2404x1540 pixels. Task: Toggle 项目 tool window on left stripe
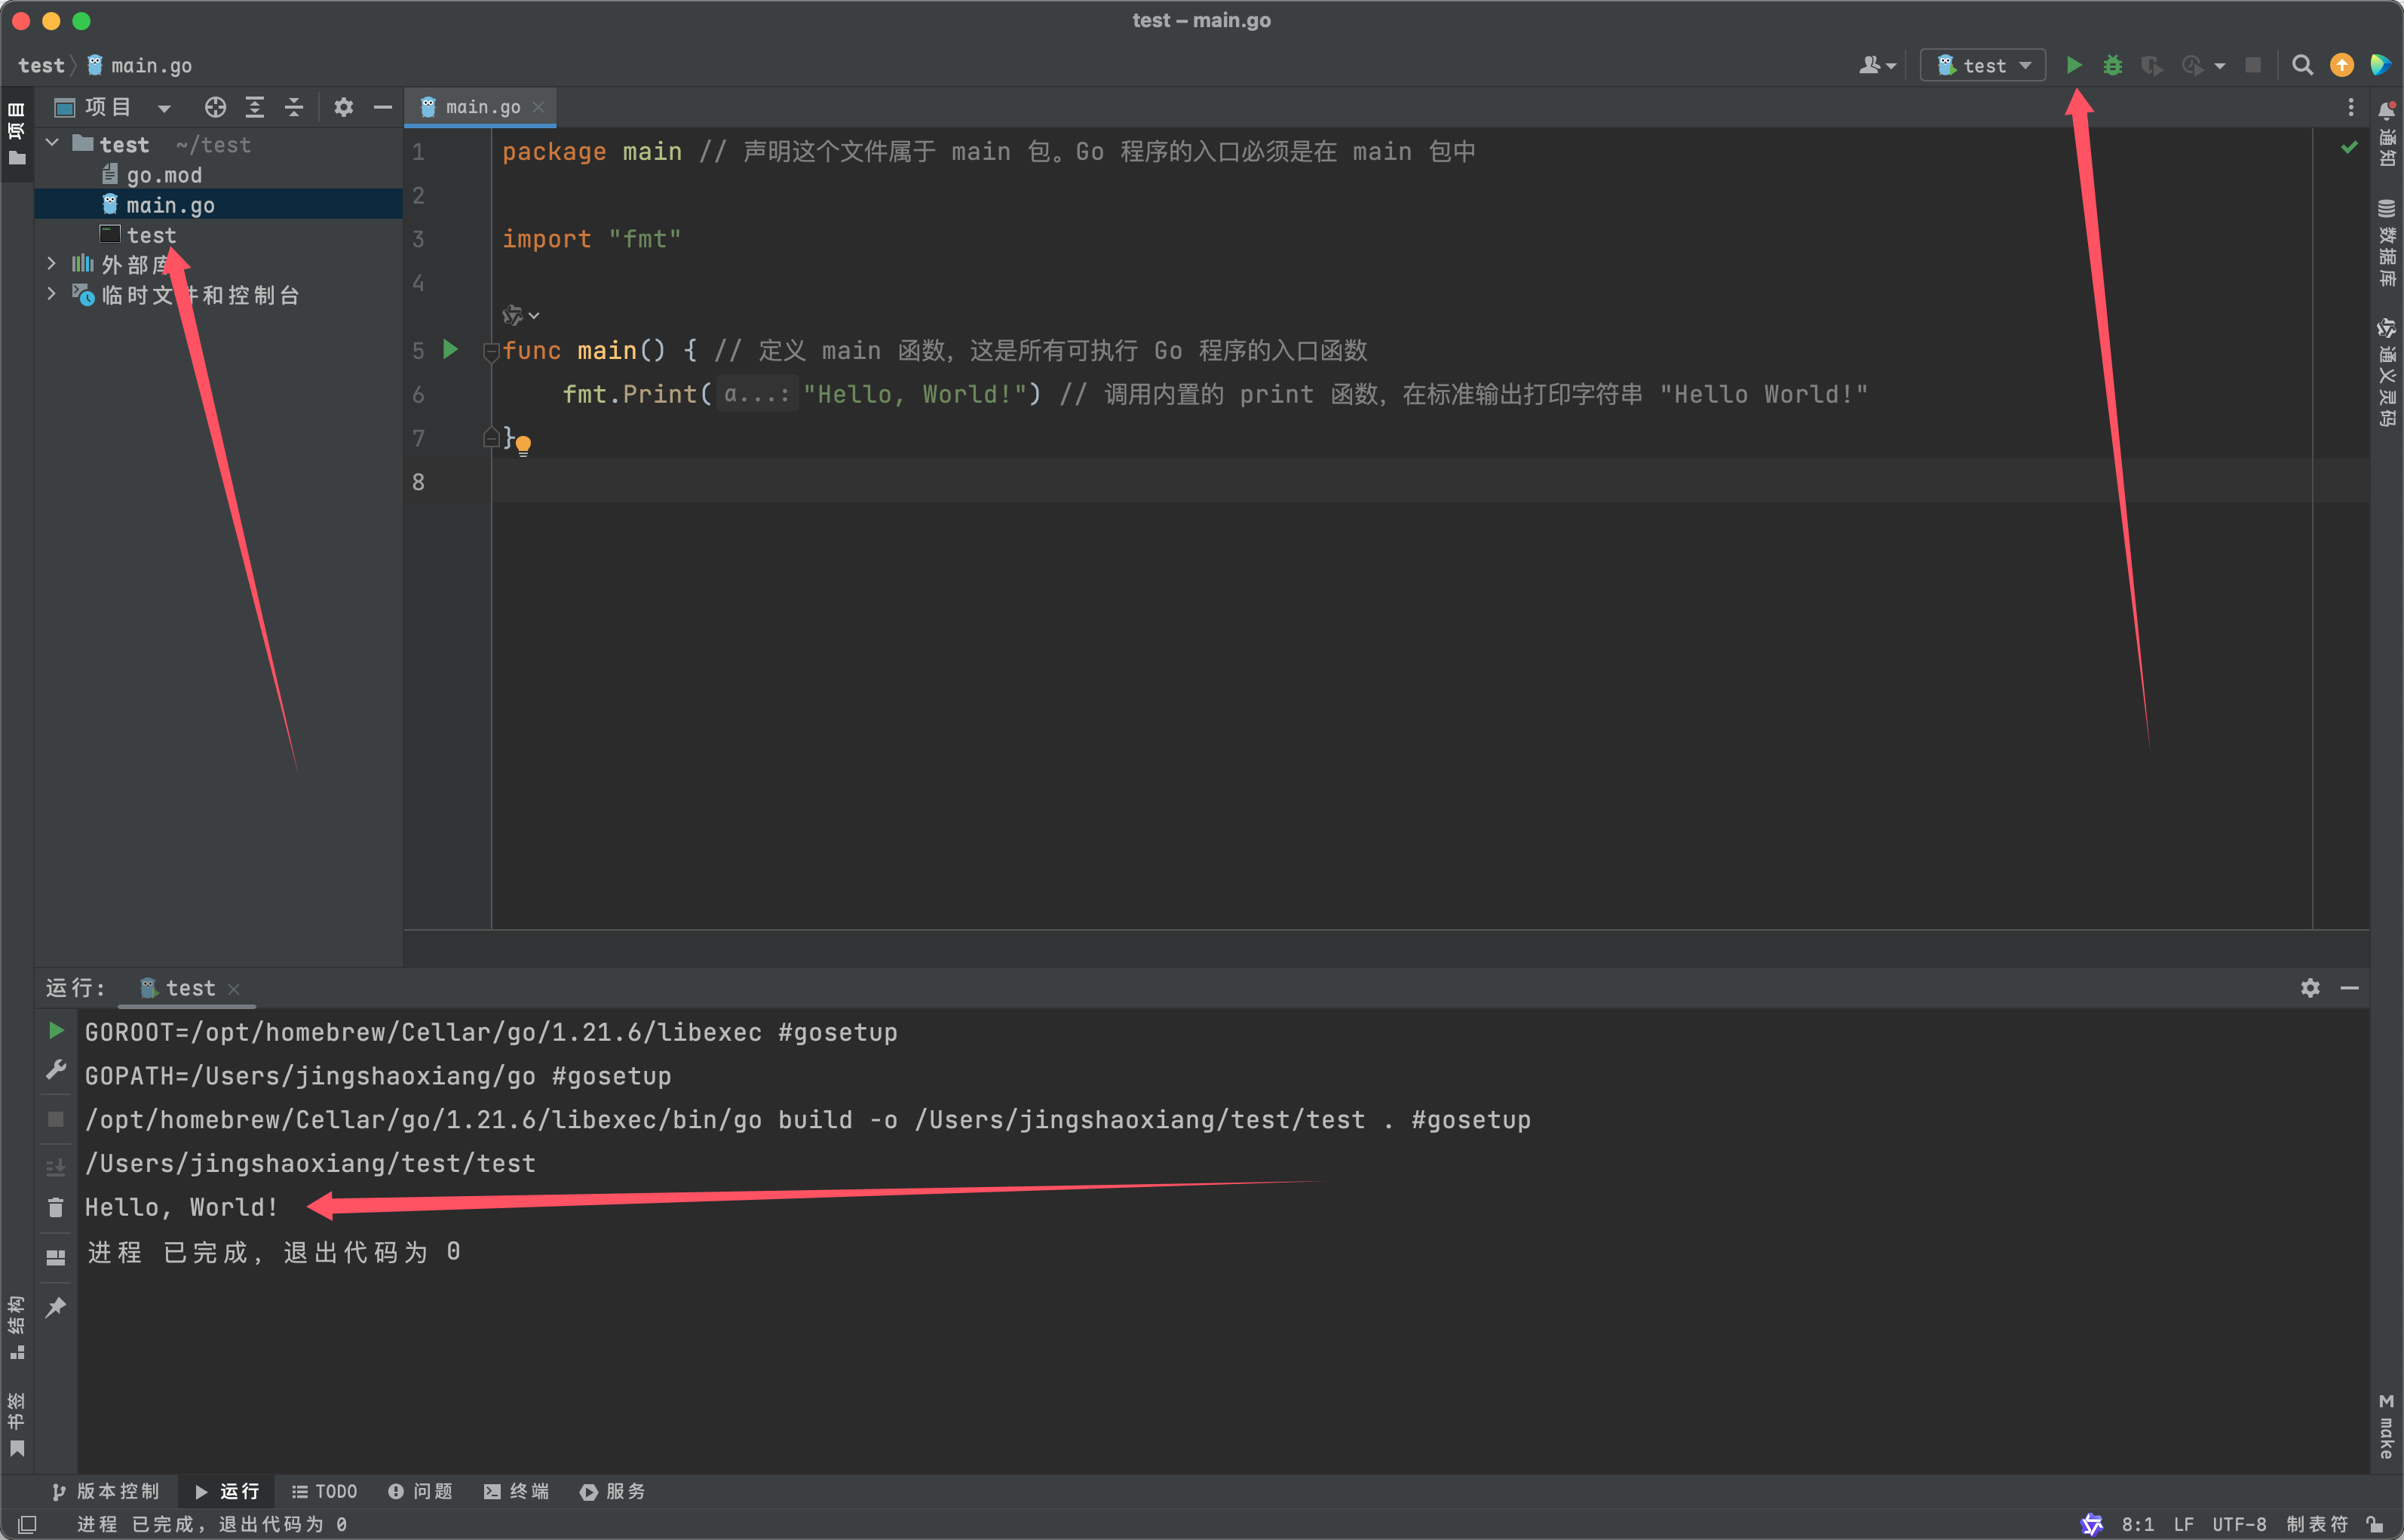point(16,135)
